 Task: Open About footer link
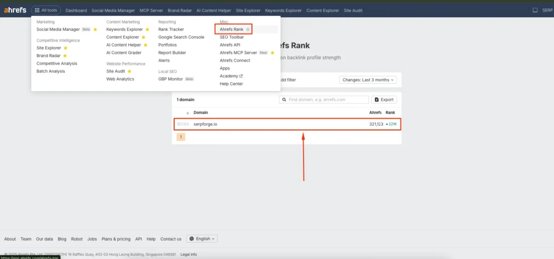coord(10,239)
